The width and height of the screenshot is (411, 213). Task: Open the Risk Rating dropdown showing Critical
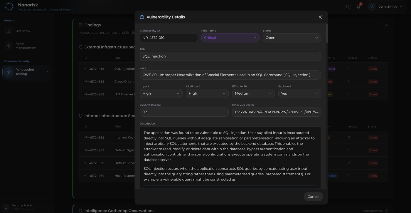[230, 38]
